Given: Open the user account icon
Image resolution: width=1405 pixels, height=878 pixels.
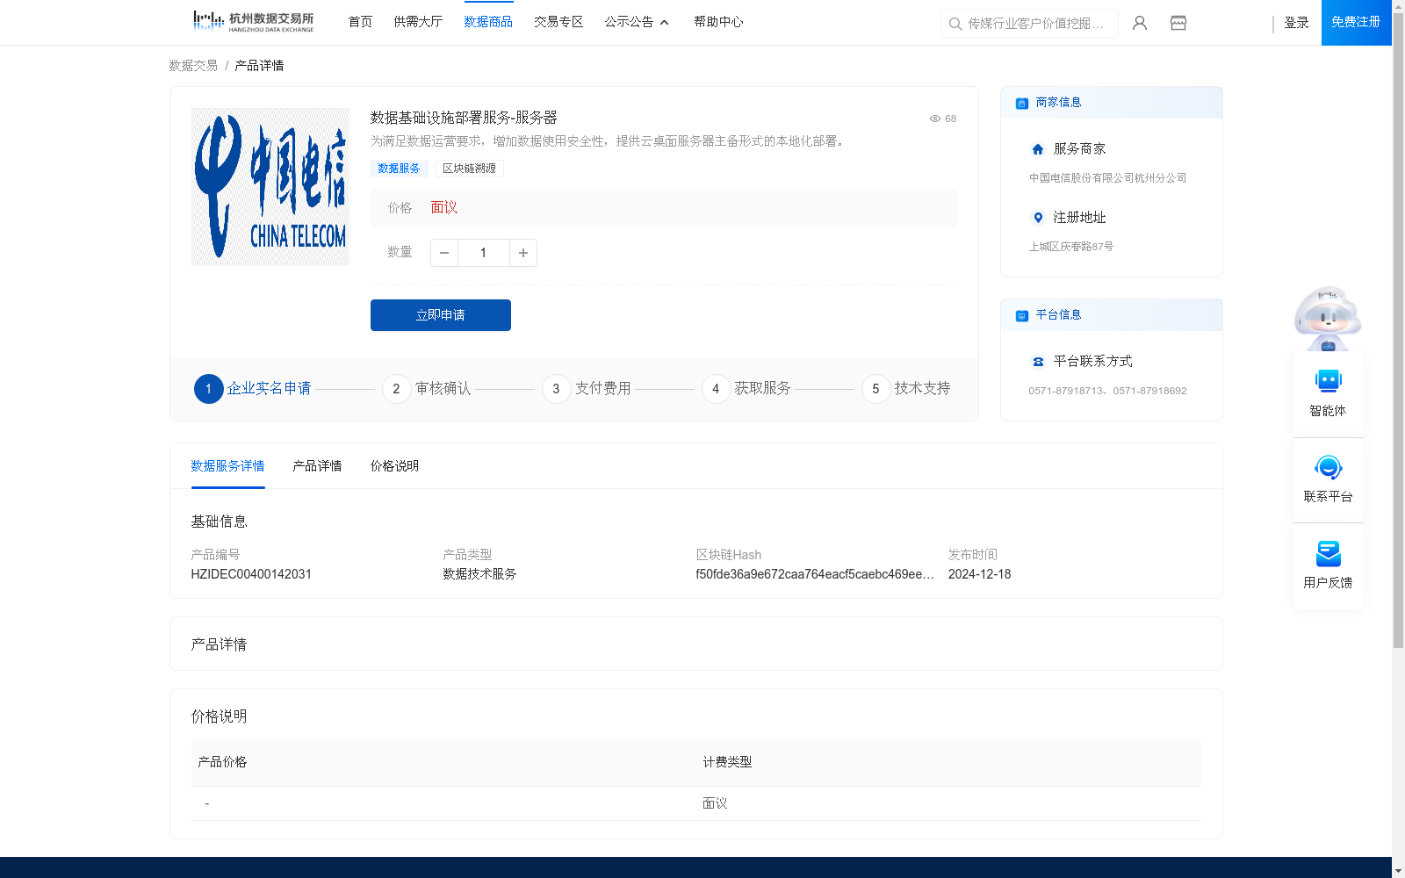Looking at the screenshot, I should pos(1140,23).
